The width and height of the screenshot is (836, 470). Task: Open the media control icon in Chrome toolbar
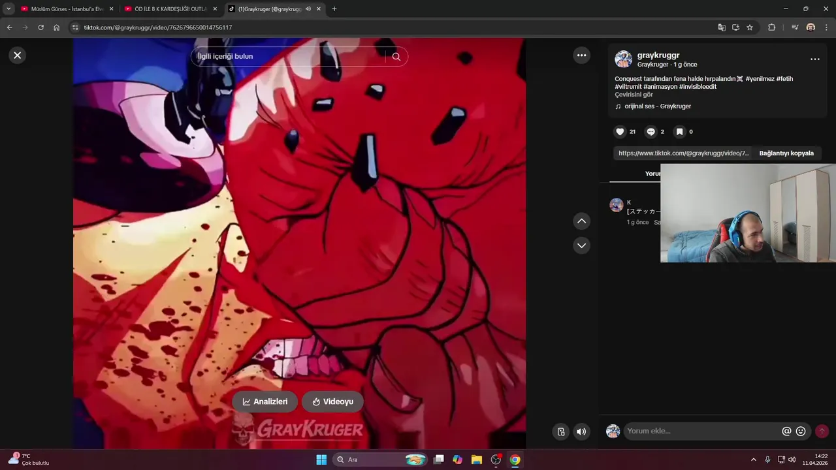tap(795, 27)
